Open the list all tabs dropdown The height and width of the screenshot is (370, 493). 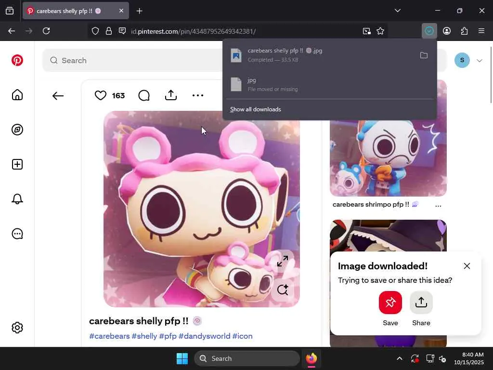click(x=397, y=11)
